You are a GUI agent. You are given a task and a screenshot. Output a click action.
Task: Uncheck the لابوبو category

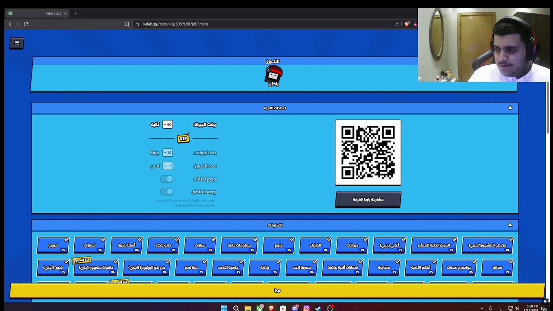[x=53, y=245]
